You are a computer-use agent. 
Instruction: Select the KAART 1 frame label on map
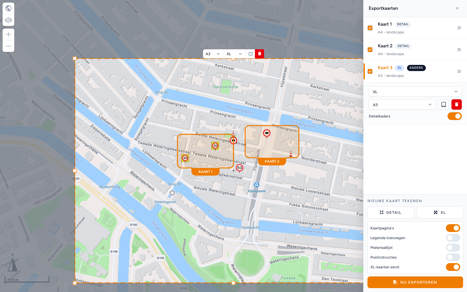(206, 172)
